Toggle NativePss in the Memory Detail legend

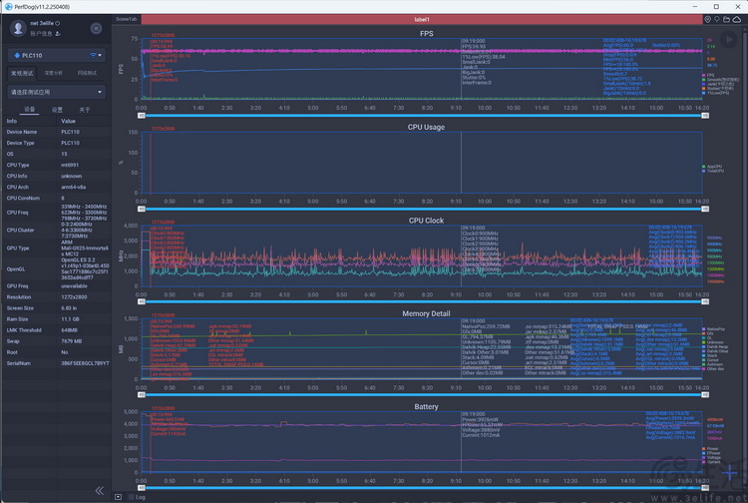click(713, 329)
